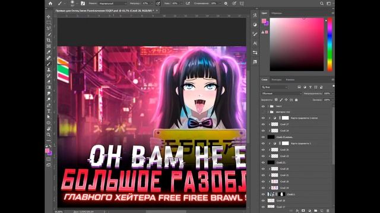Open the brush preset picker arrow
Image resolution: width=380 pixels, height=213 pixels.
click(77, 4)
